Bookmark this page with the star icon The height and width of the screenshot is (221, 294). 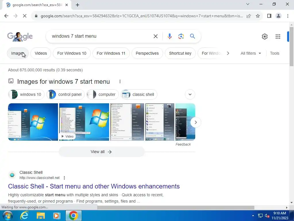258,16
